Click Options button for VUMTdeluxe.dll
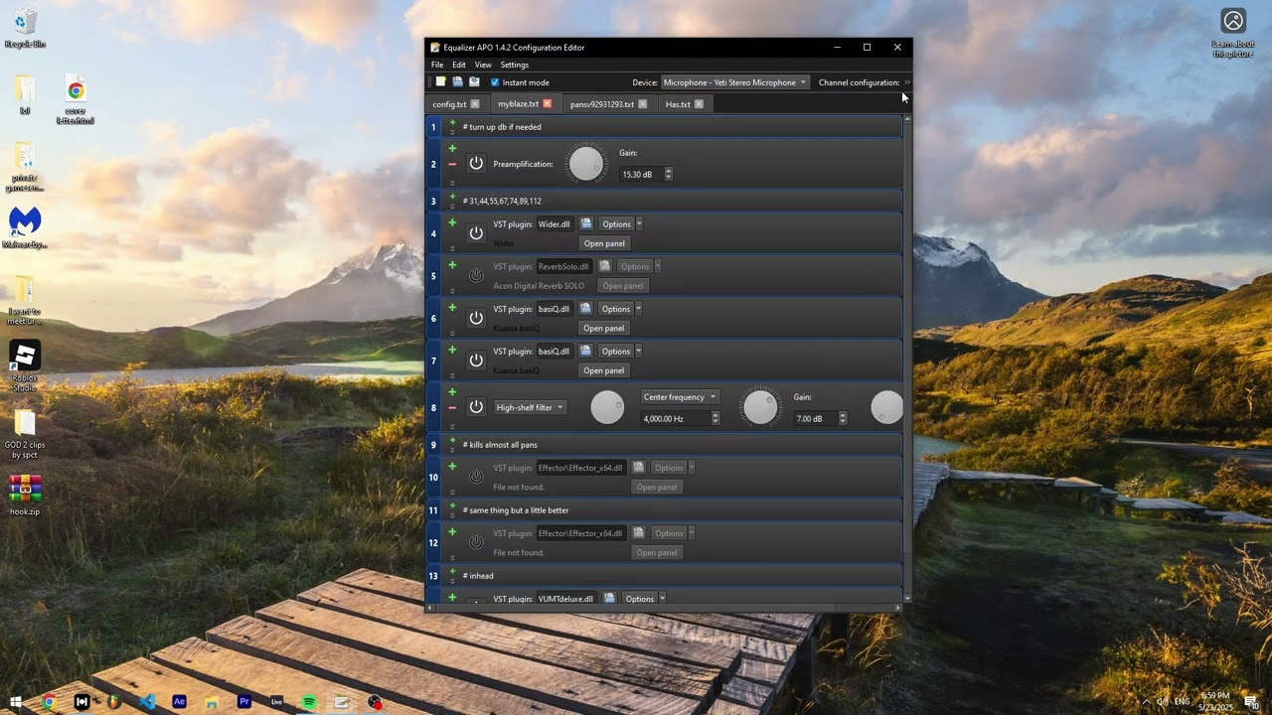The height and width of the screenshot is (715, 1272). (640, 599)
